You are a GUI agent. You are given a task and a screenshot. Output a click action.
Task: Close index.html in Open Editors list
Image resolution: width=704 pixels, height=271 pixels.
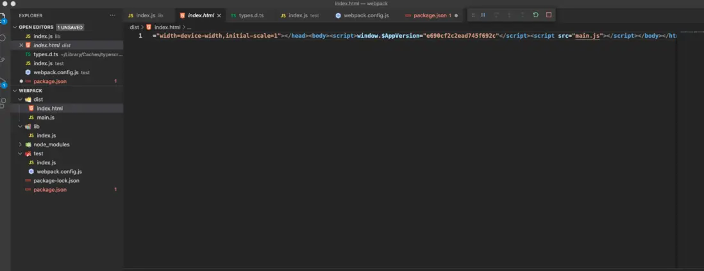point(21,45)
